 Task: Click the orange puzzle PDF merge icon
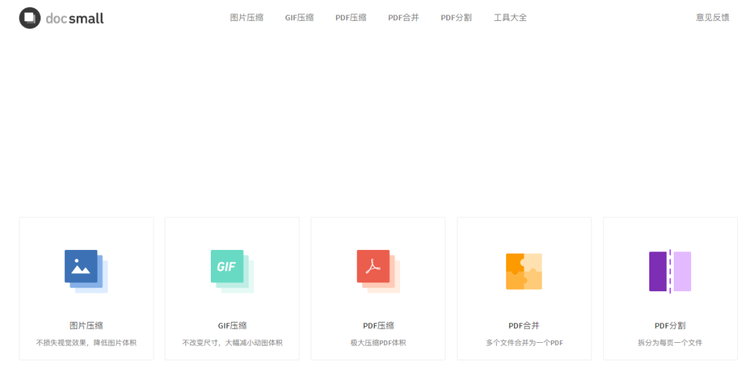click(x=524, y=272)
